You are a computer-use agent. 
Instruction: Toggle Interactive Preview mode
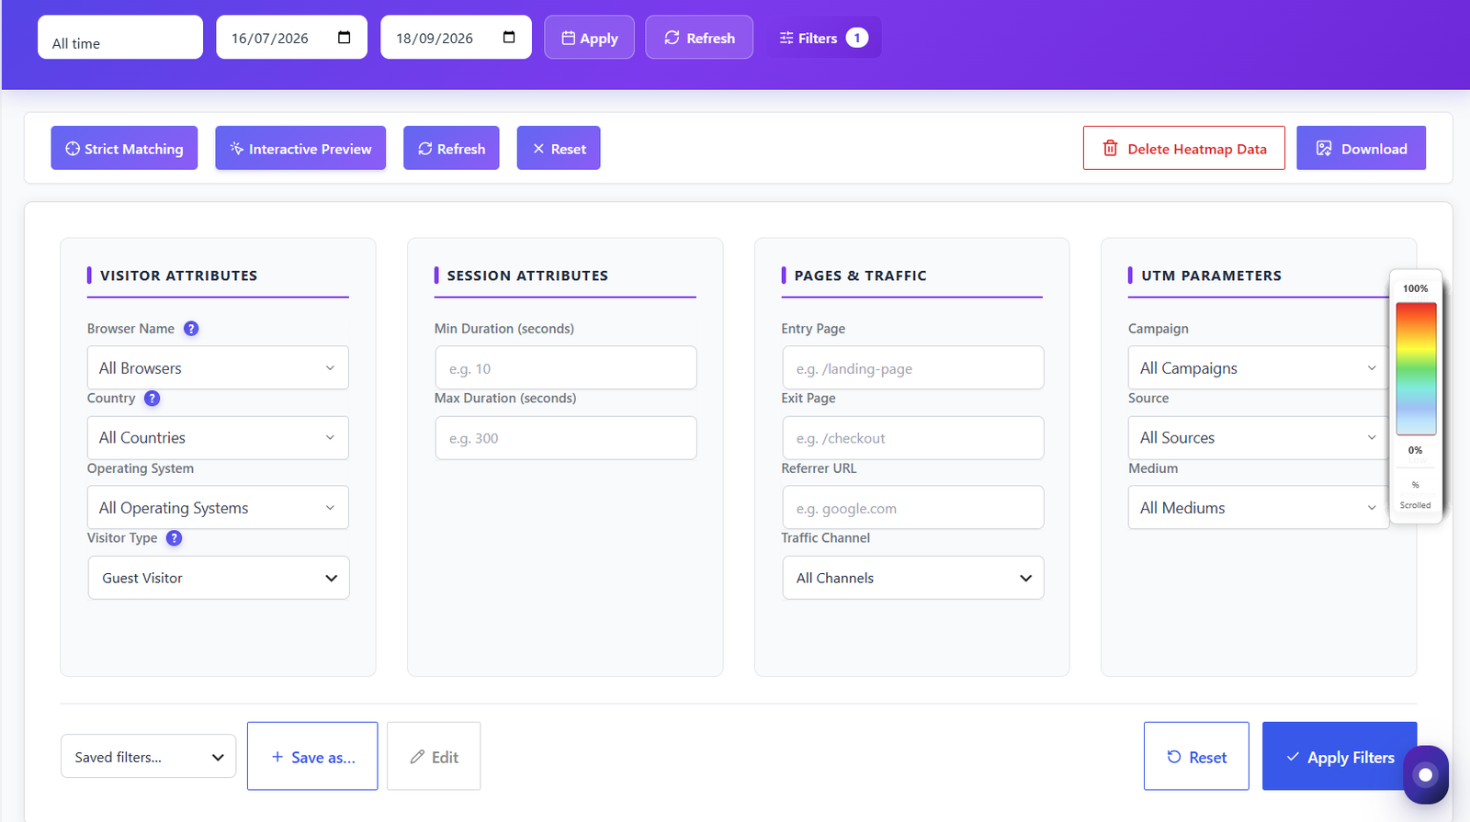pyautogui.click(x=300, y=148)
